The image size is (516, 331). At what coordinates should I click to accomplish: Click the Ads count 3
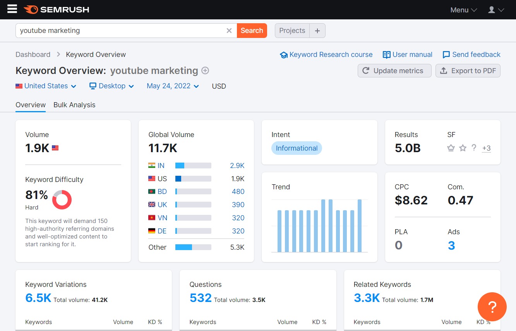451,245
